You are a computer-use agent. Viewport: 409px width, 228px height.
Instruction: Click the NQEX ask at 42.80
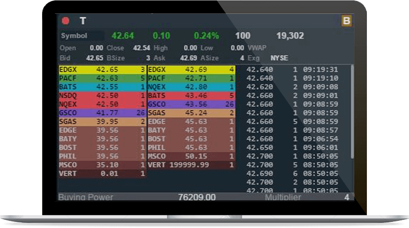(x=191, y=87)
